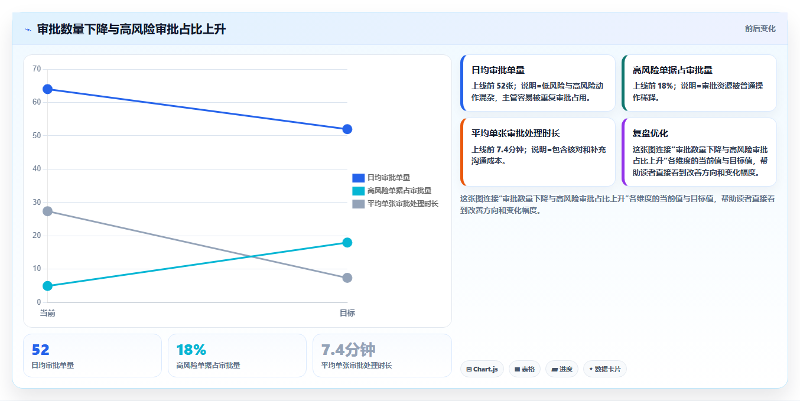Click the 高风险单据占审批量 legend label

click(x=399, y=191)
